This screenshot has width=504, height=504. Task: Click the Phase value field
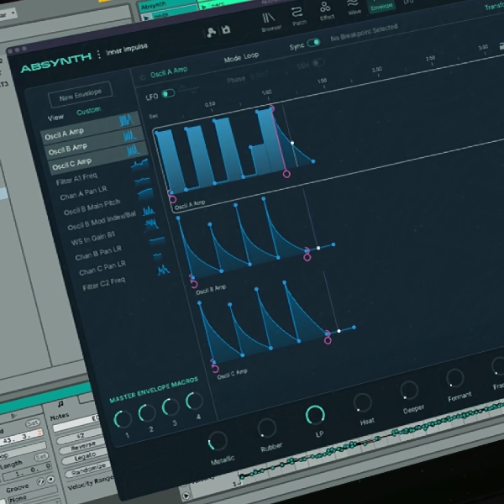point(259,76)
